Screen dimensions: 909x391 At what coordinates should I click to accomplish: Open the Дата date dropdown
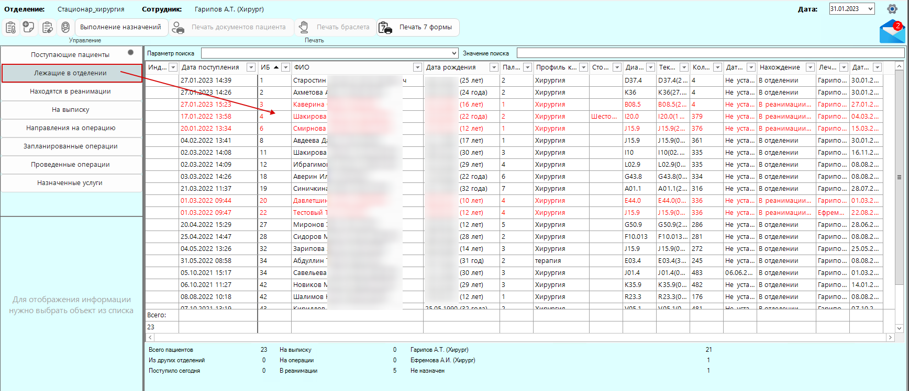pos(870,9)
